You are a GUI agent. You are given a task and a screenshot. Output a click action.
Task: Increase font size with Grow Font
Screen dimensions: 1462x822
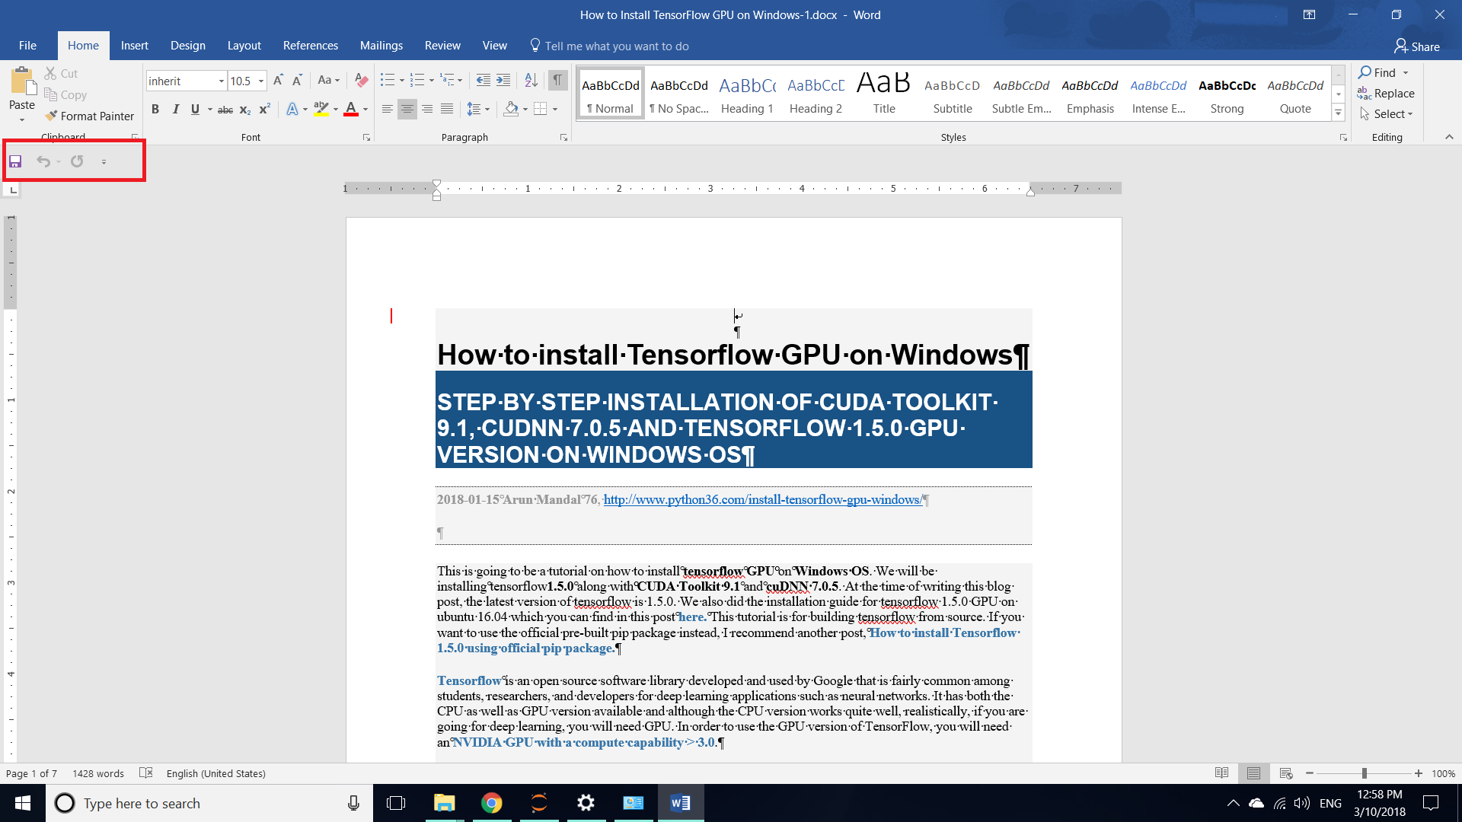pos(278,81)
